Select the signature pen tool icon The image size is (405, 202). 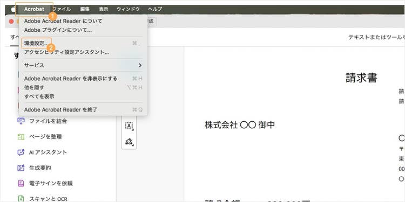[x=129, y=142]
